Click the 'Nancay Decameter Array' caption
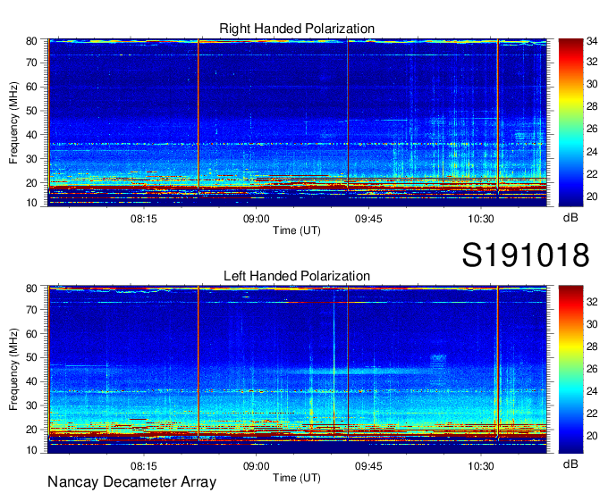The width and height of the screenshot is (608, 493). click(x=131, y=482)
